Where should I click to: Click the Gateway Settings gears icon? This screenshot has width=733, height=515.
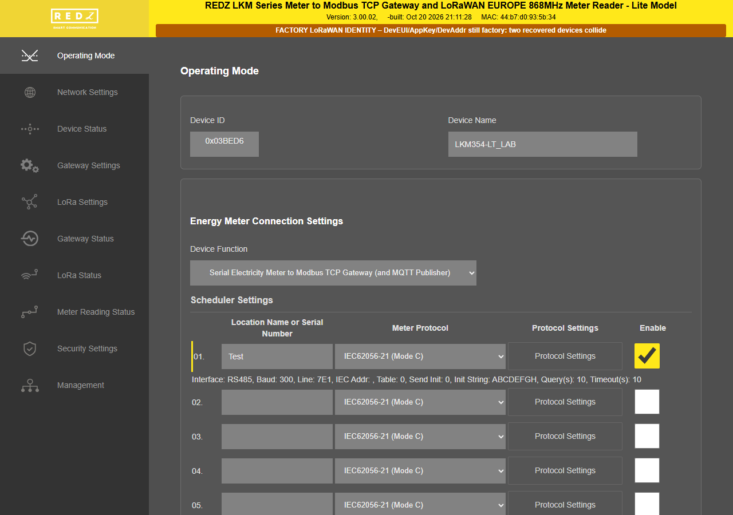[30, 165]
